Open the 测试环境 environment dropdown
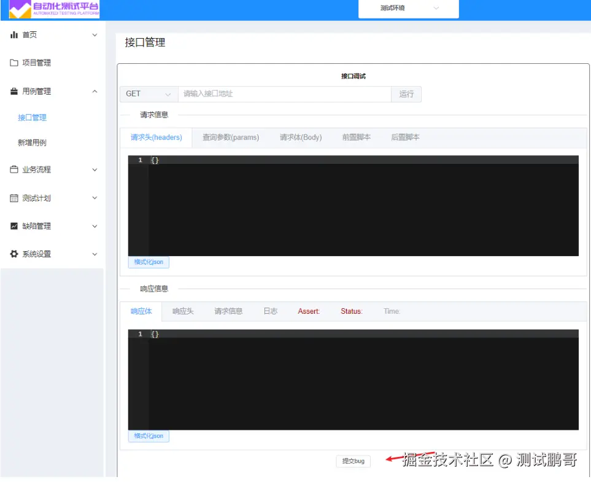 tap(409, 9)
